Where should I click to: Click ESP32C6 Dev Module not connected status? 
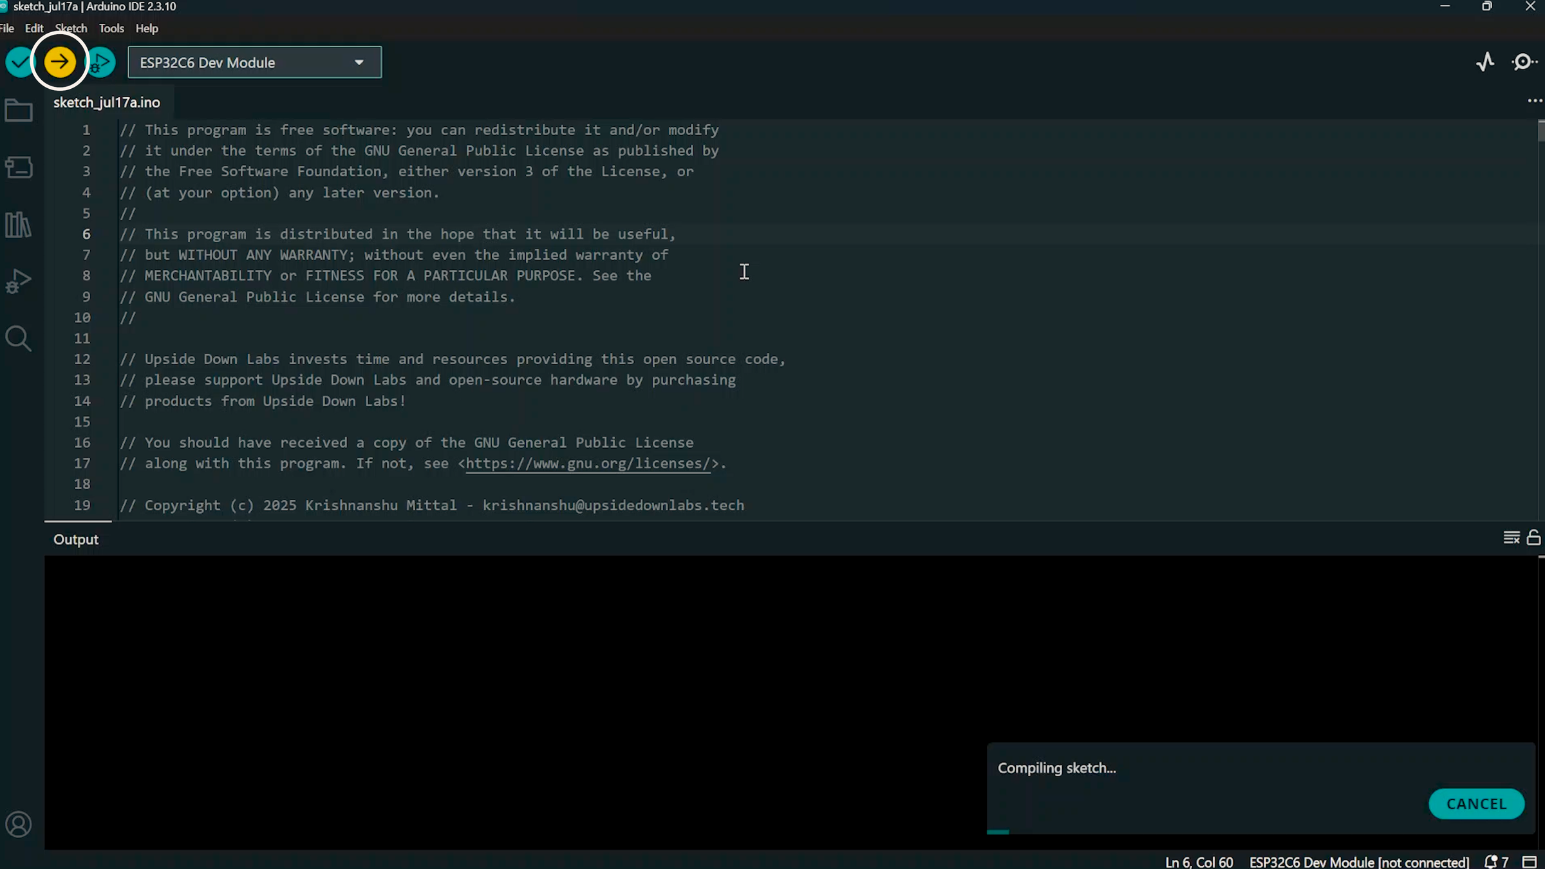click(x=1359, y=862)
